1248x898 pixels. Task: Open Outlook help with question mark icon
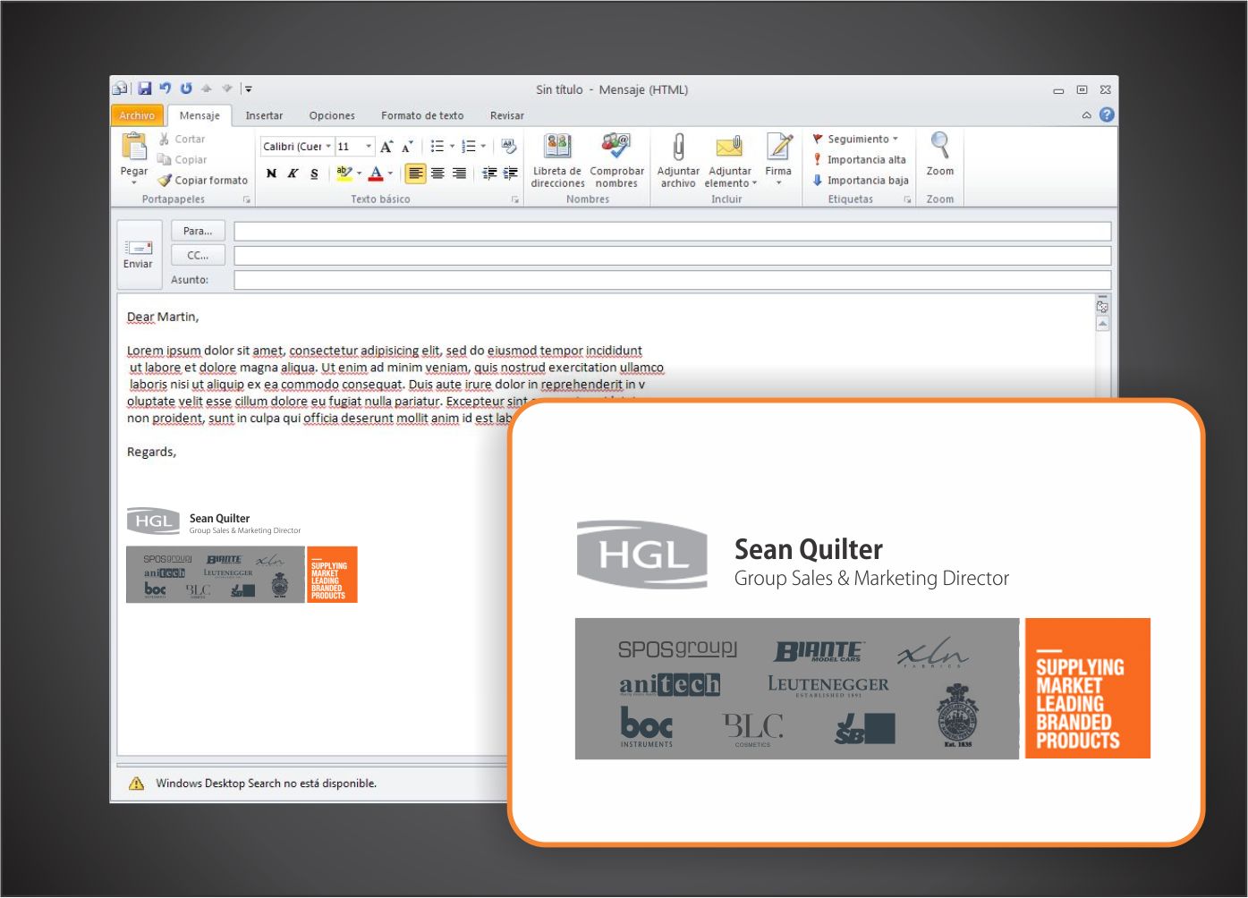point(1107,114)
